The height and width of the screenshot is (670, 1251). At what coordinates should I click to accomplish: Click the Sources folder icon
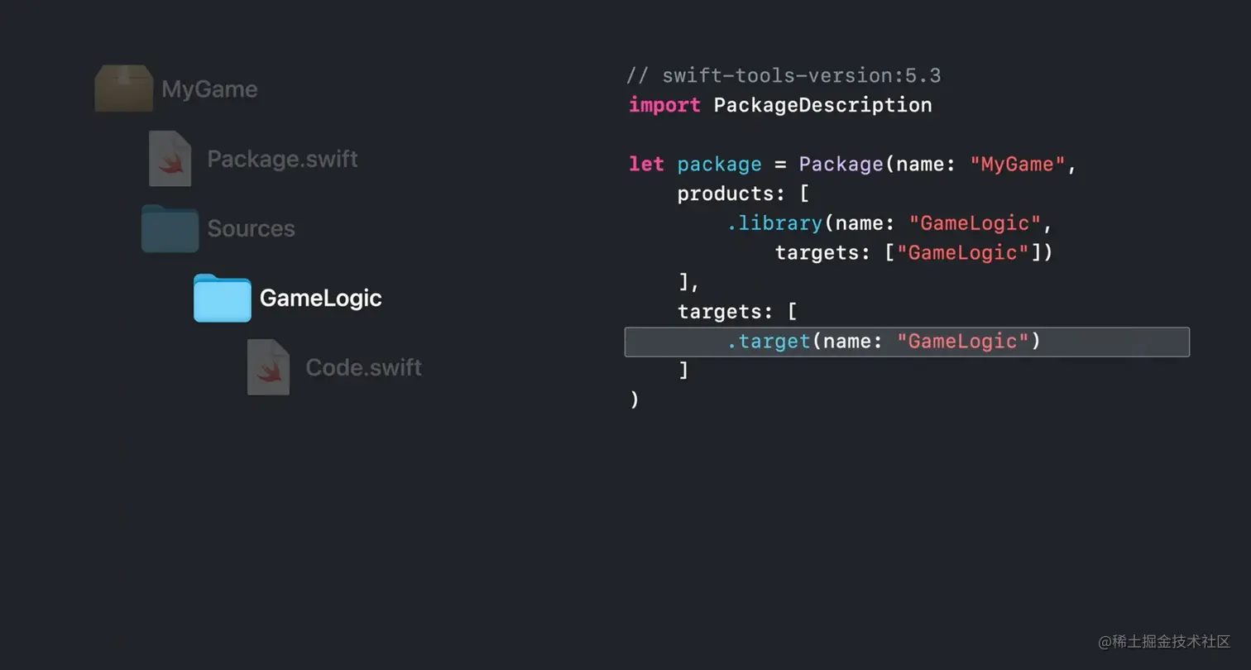[x=170, y=228]
